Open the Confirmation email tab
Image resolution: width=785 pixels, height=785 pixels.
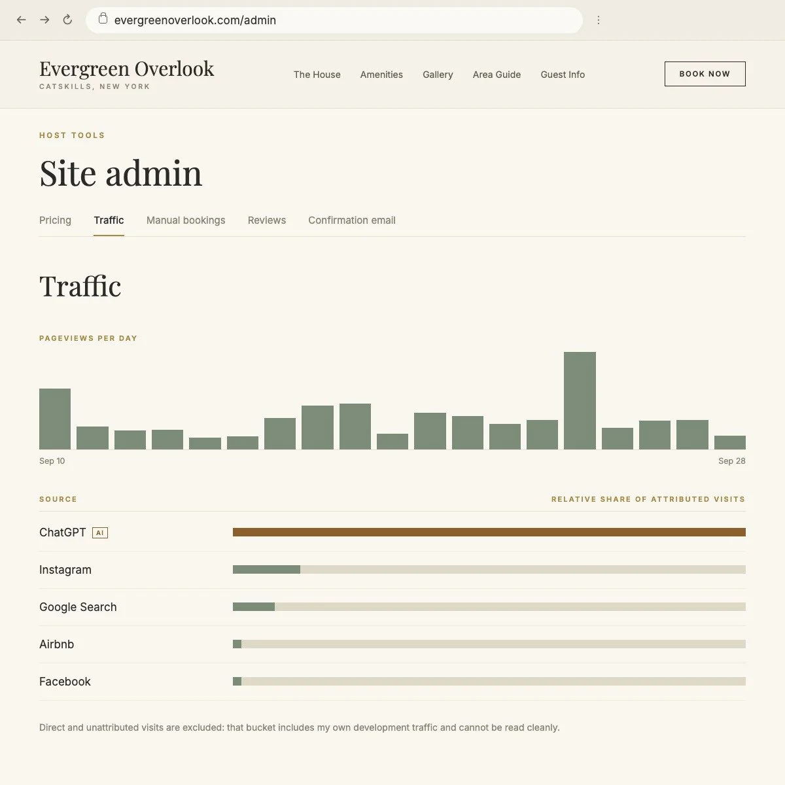(352, 220)
